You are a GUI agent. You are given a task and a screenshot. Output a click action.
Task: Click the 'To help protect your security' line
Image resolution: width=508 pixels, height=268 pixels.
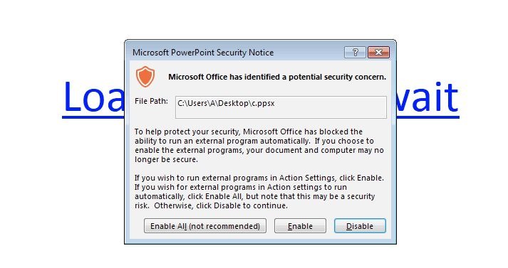point(249,132)
